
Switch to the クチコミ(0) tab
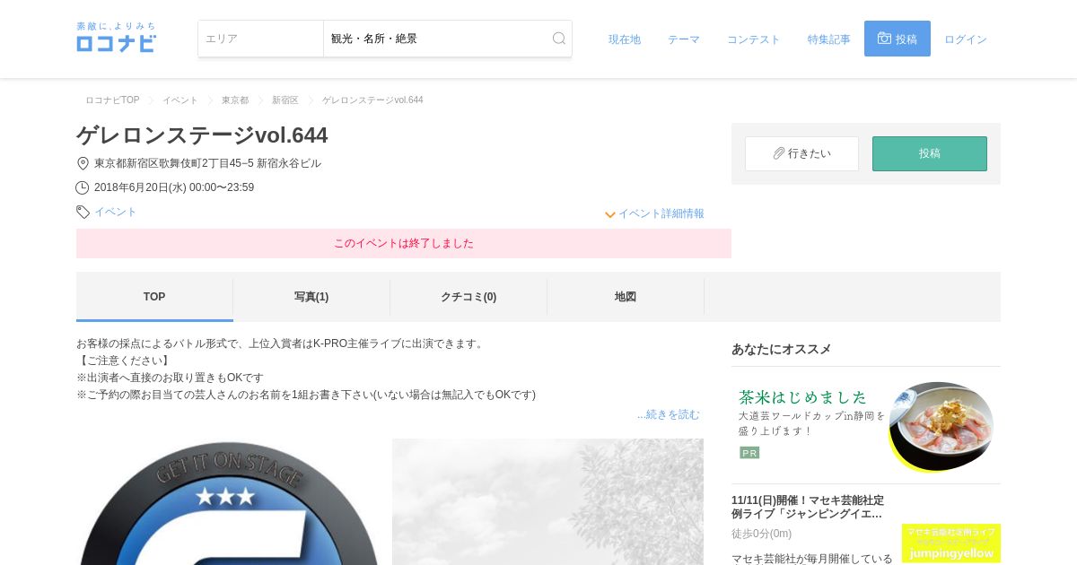click(468, 297)
